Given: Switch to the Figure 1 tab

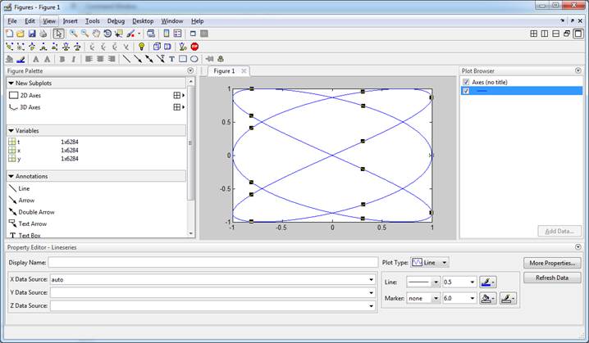Looking at the screenshot, I should pos(224,71).
